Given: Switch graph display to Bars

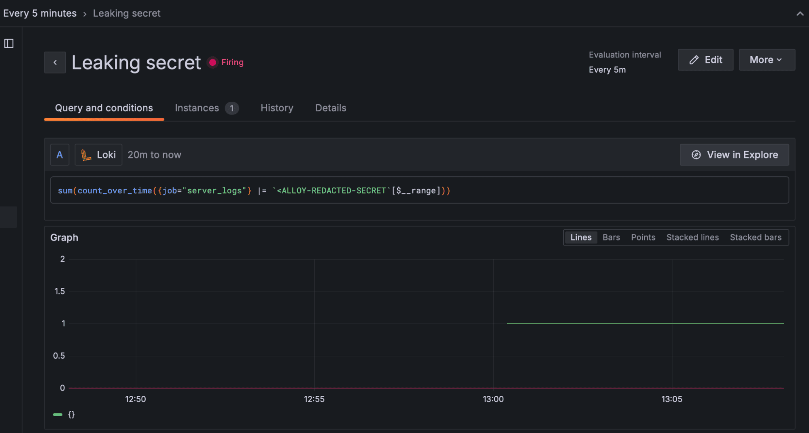Looking at the screenshot, I should click(x=611, y=237).
